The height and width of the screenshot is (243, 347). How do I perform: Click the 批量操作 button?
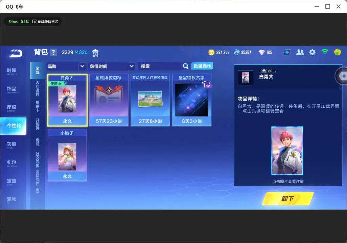click(x=202, y=66)
